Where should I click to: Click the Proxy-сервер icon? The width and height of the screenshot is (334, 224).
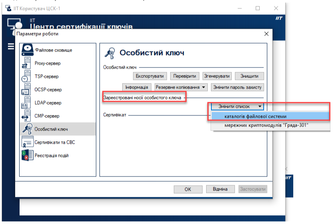click(26, 63)
